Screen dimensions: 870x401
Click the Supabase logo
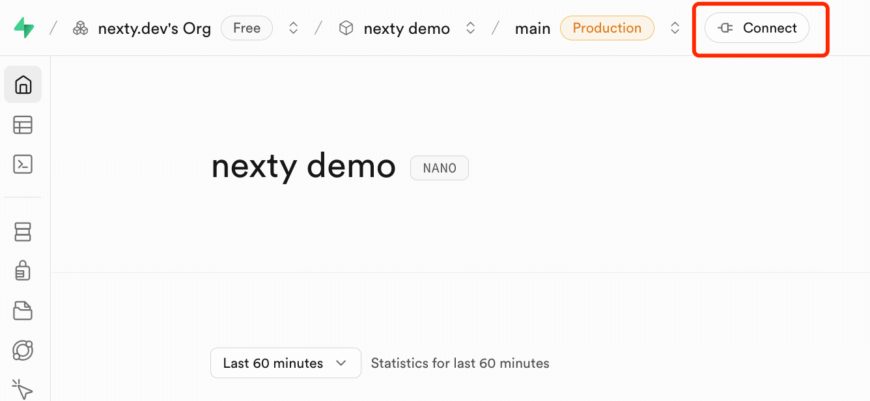(x=24, y=28)
